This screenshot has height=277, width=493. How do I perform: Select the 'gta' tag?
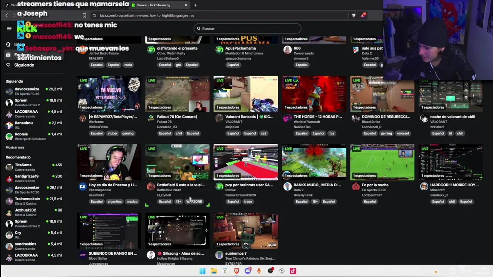(178, 65)
